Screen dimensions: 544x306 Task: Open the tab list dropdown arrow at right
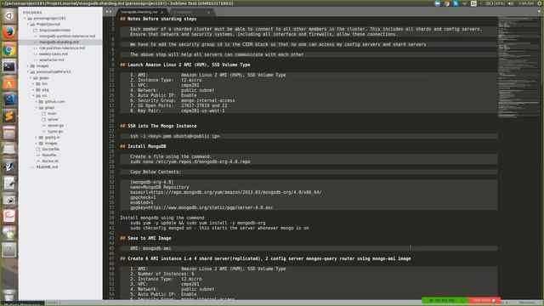[x=539, y=12]
